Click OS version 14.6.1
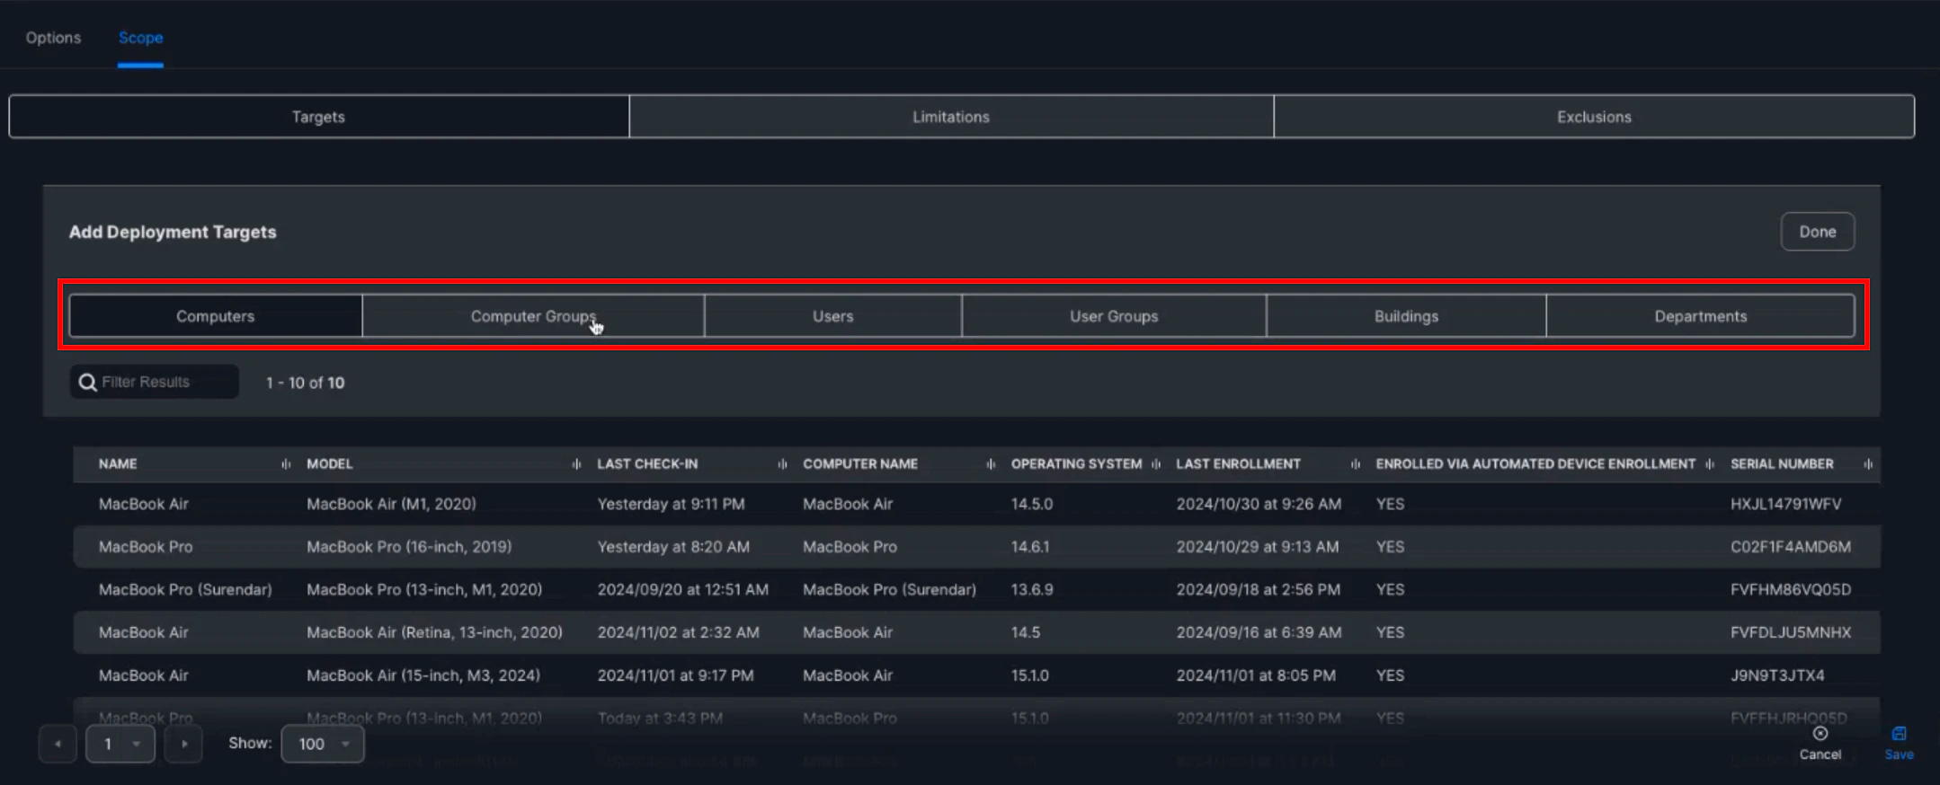Viewport: 1940px width, 785px height. coord(1029,547)
